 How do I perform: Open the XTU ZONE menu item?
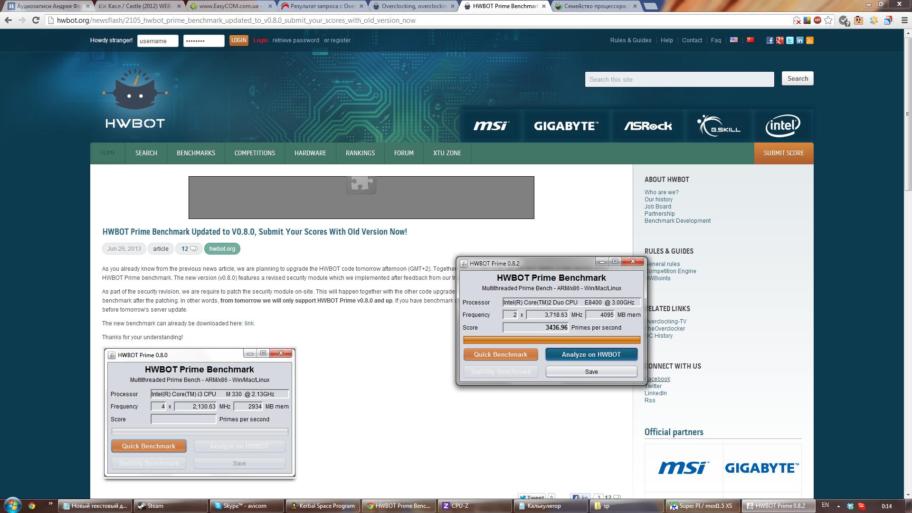coord(447,153)
